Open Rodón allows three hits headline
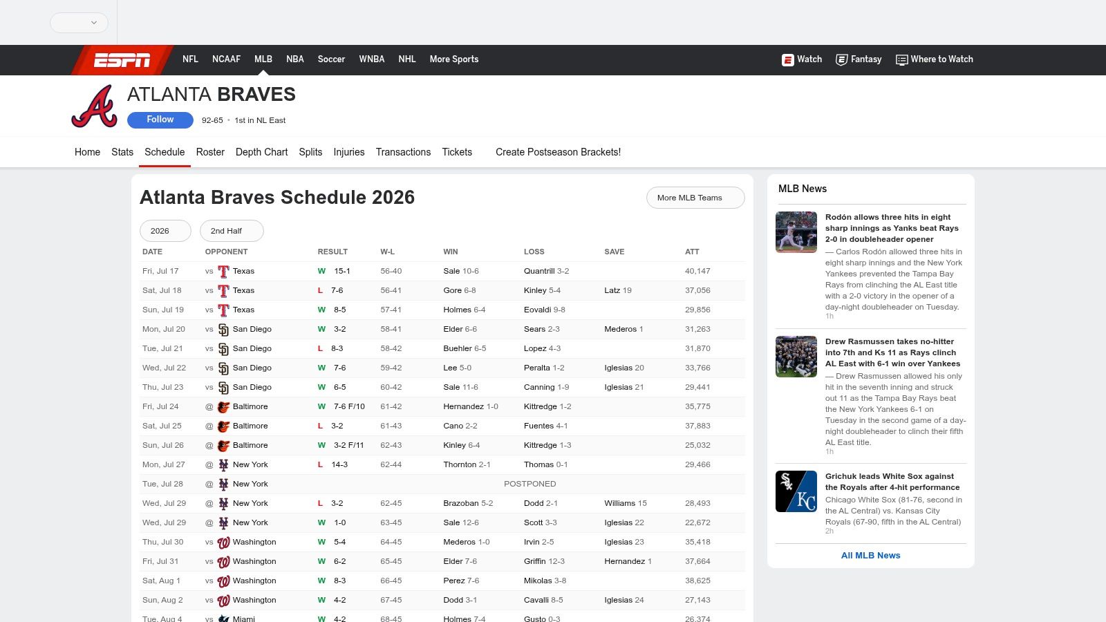The width and height of the screenshot is (1106, 622). 892,228
